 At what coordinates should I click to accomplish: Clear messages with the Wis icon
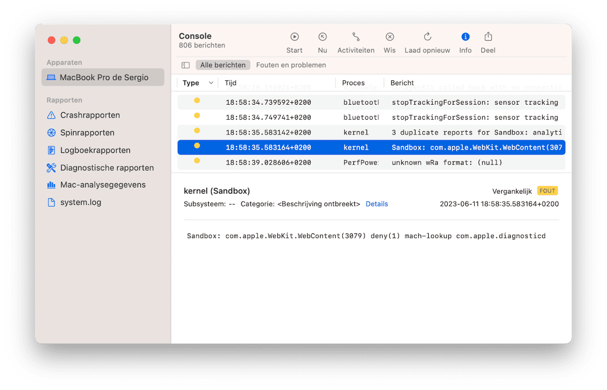pyautogui.click(x=389, y=37)
